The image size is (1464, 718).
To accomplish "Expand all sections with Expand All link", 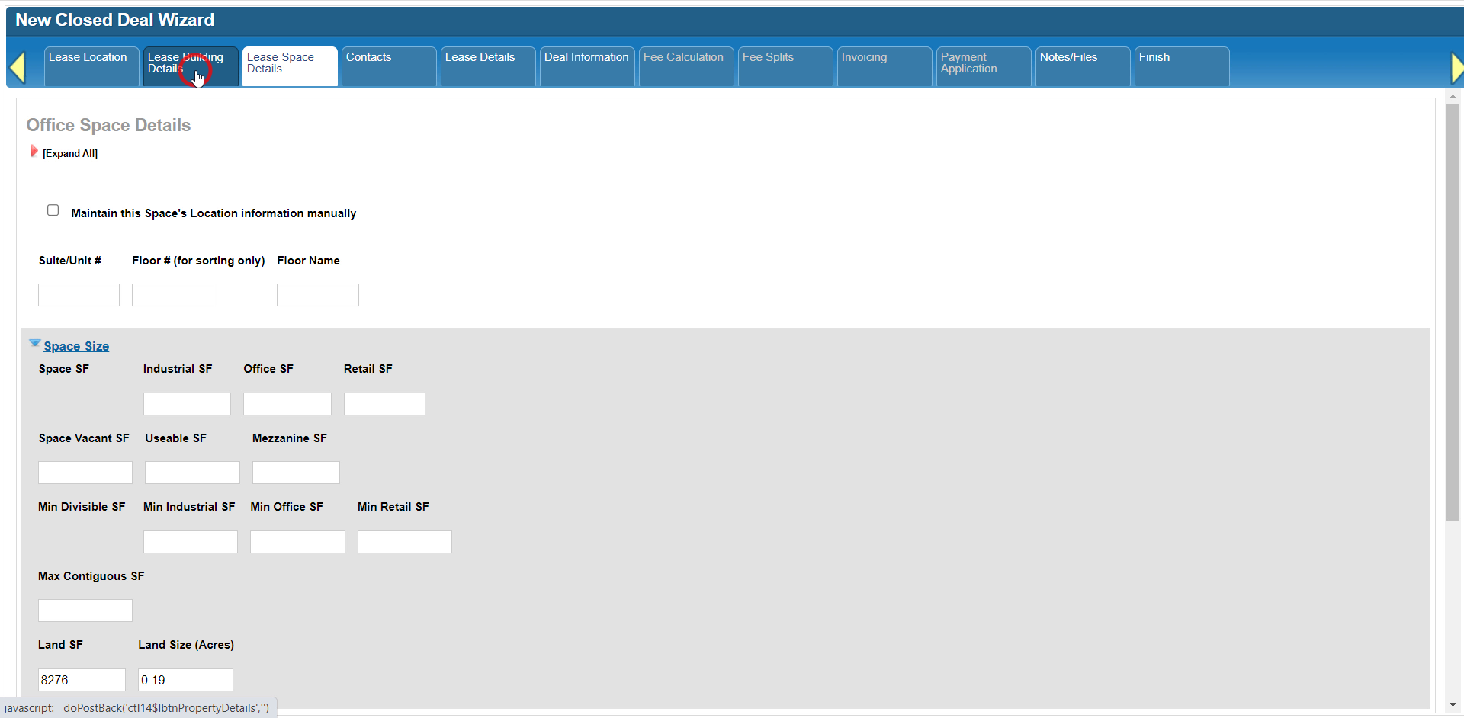I will [70, 154].
